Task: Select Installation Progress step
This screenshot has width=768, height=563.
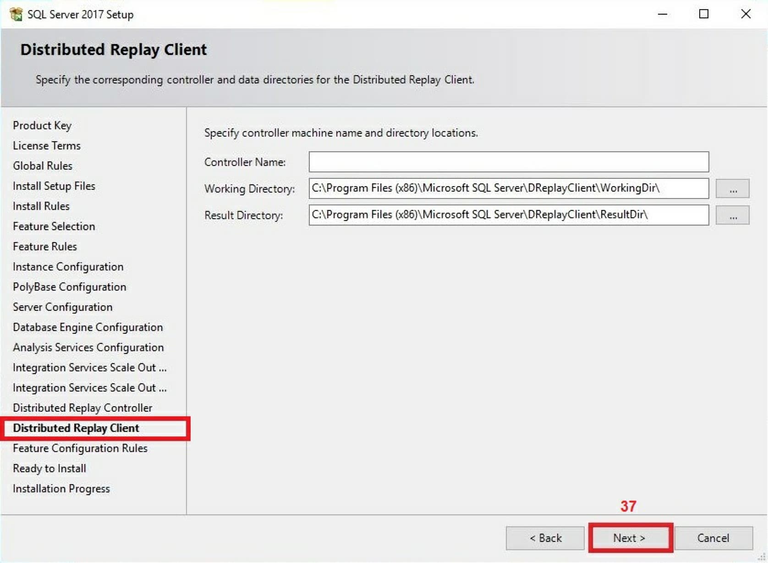Action: click(x=61, y=489)
